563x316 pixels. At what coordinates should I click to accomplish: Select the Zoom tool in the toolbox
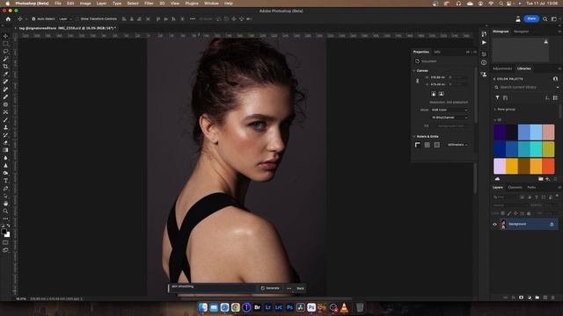point(5,211)
